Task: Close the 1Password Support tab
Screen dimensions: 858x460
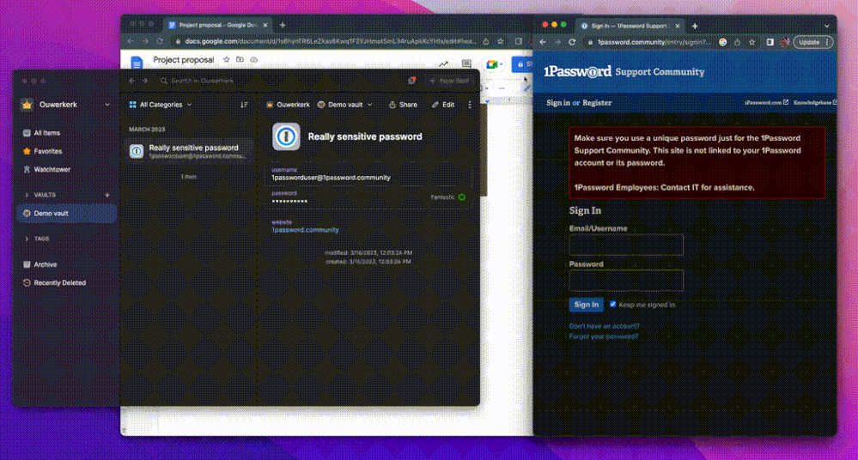Action: click(678, 26)
